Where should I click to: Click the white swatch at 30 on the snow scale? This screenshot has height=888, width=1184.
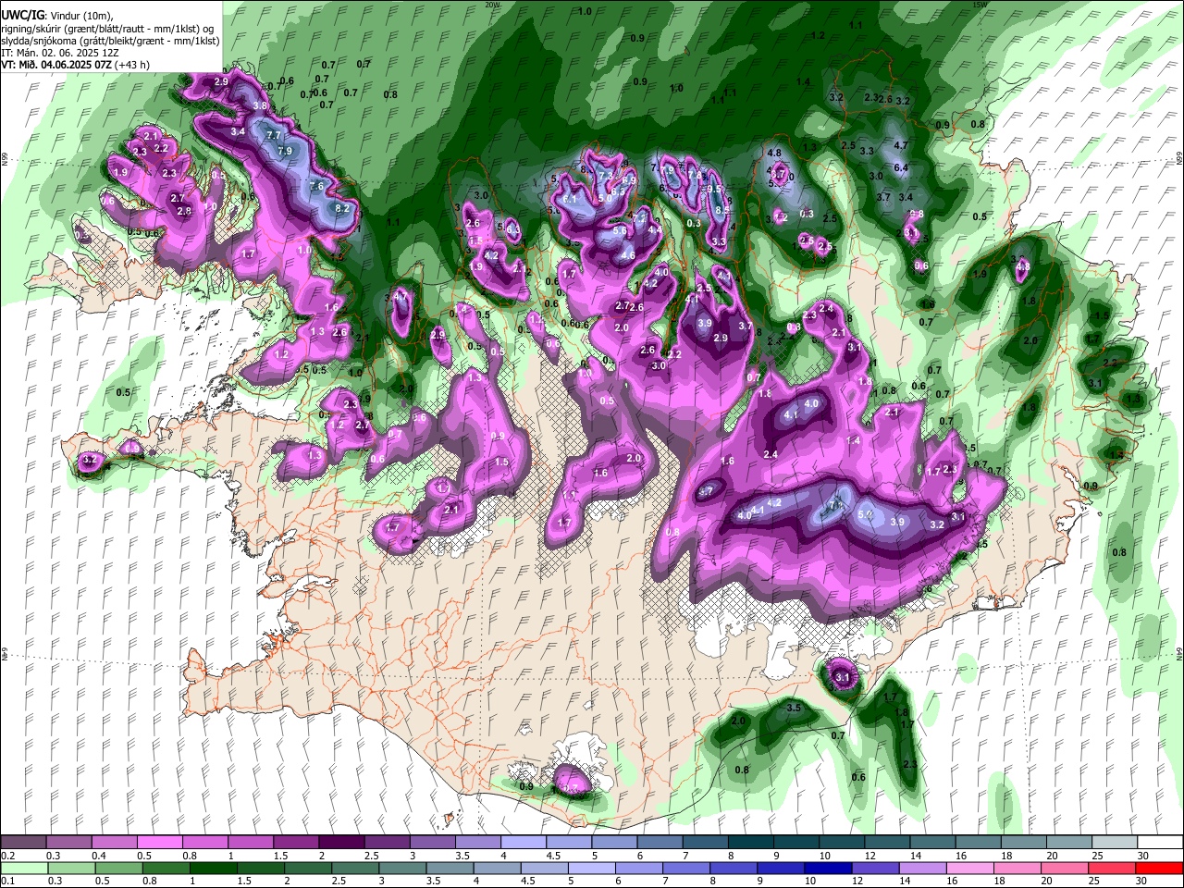[x=1158, y=842]
